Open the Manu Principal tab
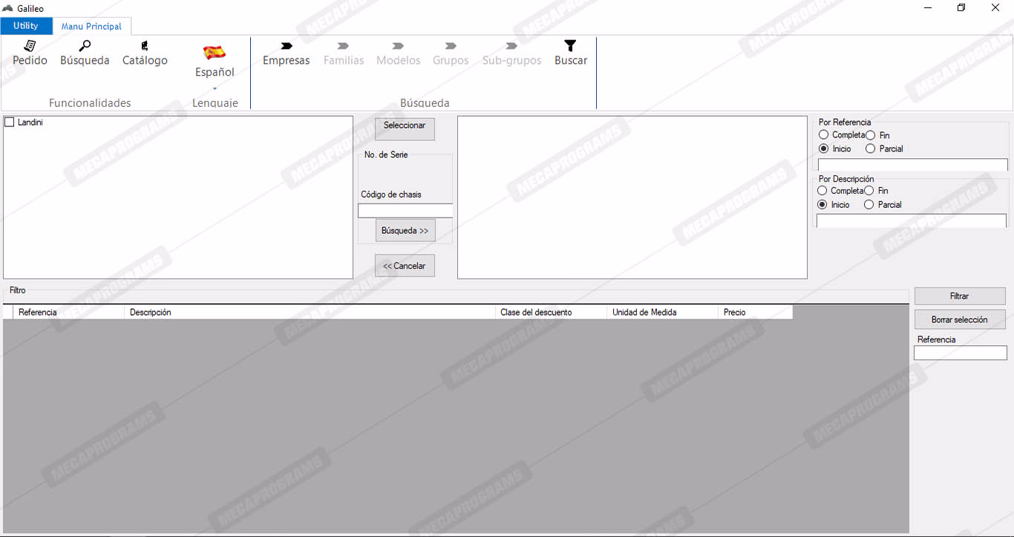 click(91, 27)
